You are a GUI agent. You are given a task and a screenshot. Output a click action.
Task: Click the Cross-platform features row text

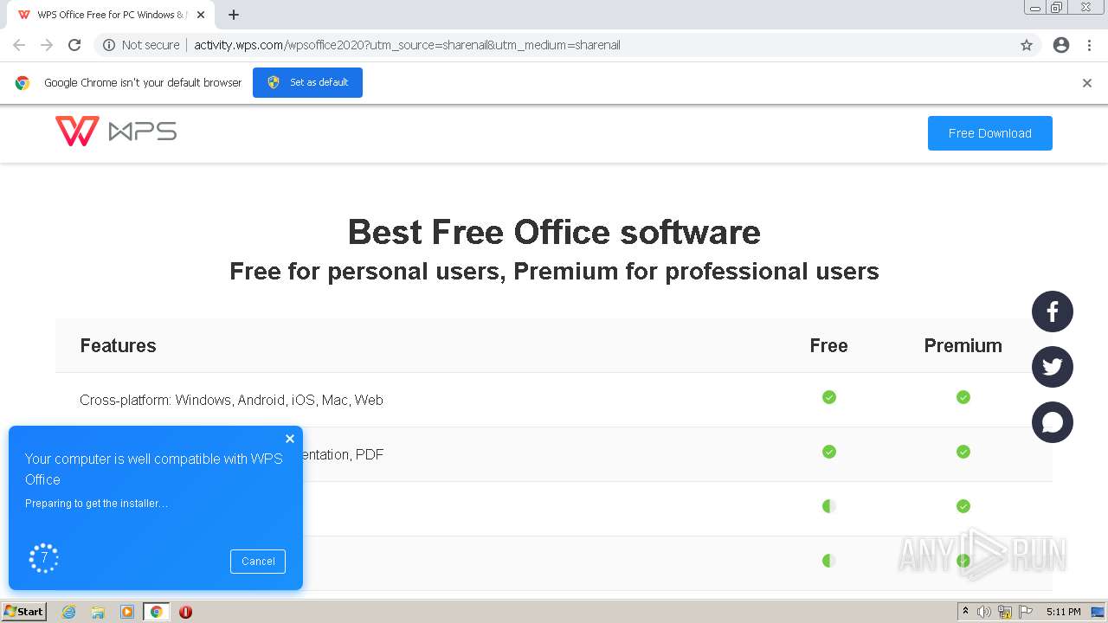coord(231,400)
